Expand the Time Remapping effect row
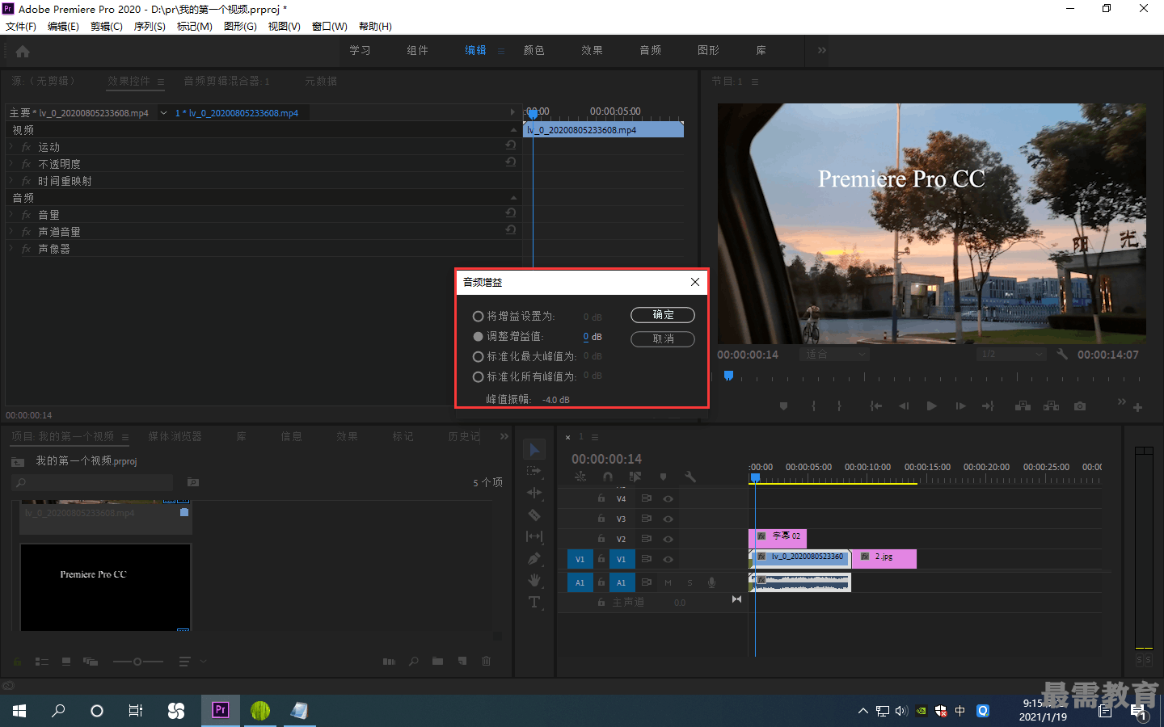The height and width of the screenshot is (727, 1164). coord(11,181)
